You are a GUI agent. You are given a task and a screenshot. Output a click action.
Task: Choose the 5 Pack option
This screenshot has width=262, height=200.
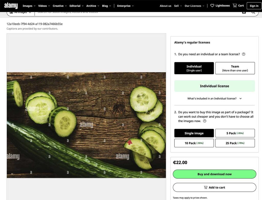point(235,133)
